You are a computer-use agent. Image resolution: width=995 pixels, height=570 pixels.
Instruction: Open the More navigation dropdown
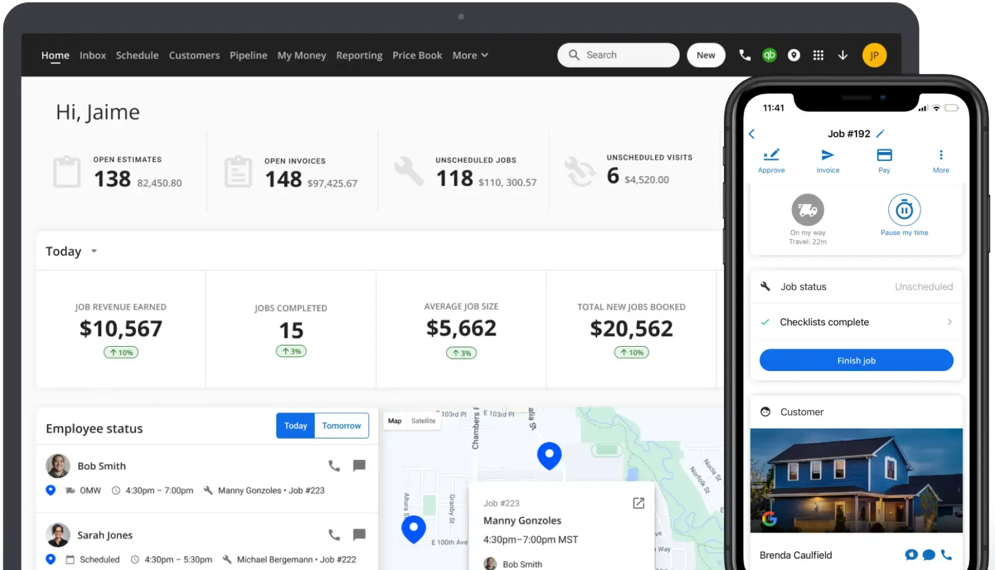coord(470,55)
